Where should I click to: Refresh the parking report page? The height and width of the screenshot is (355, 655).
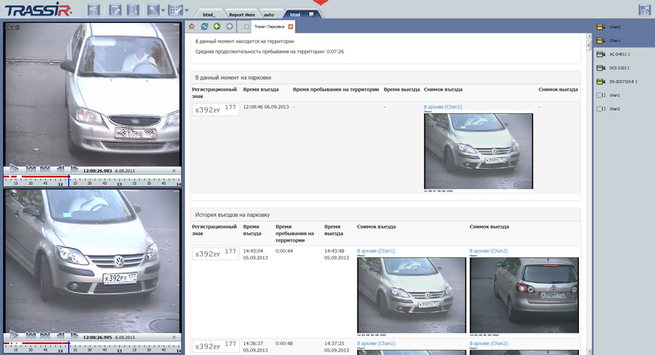(204, 27)
